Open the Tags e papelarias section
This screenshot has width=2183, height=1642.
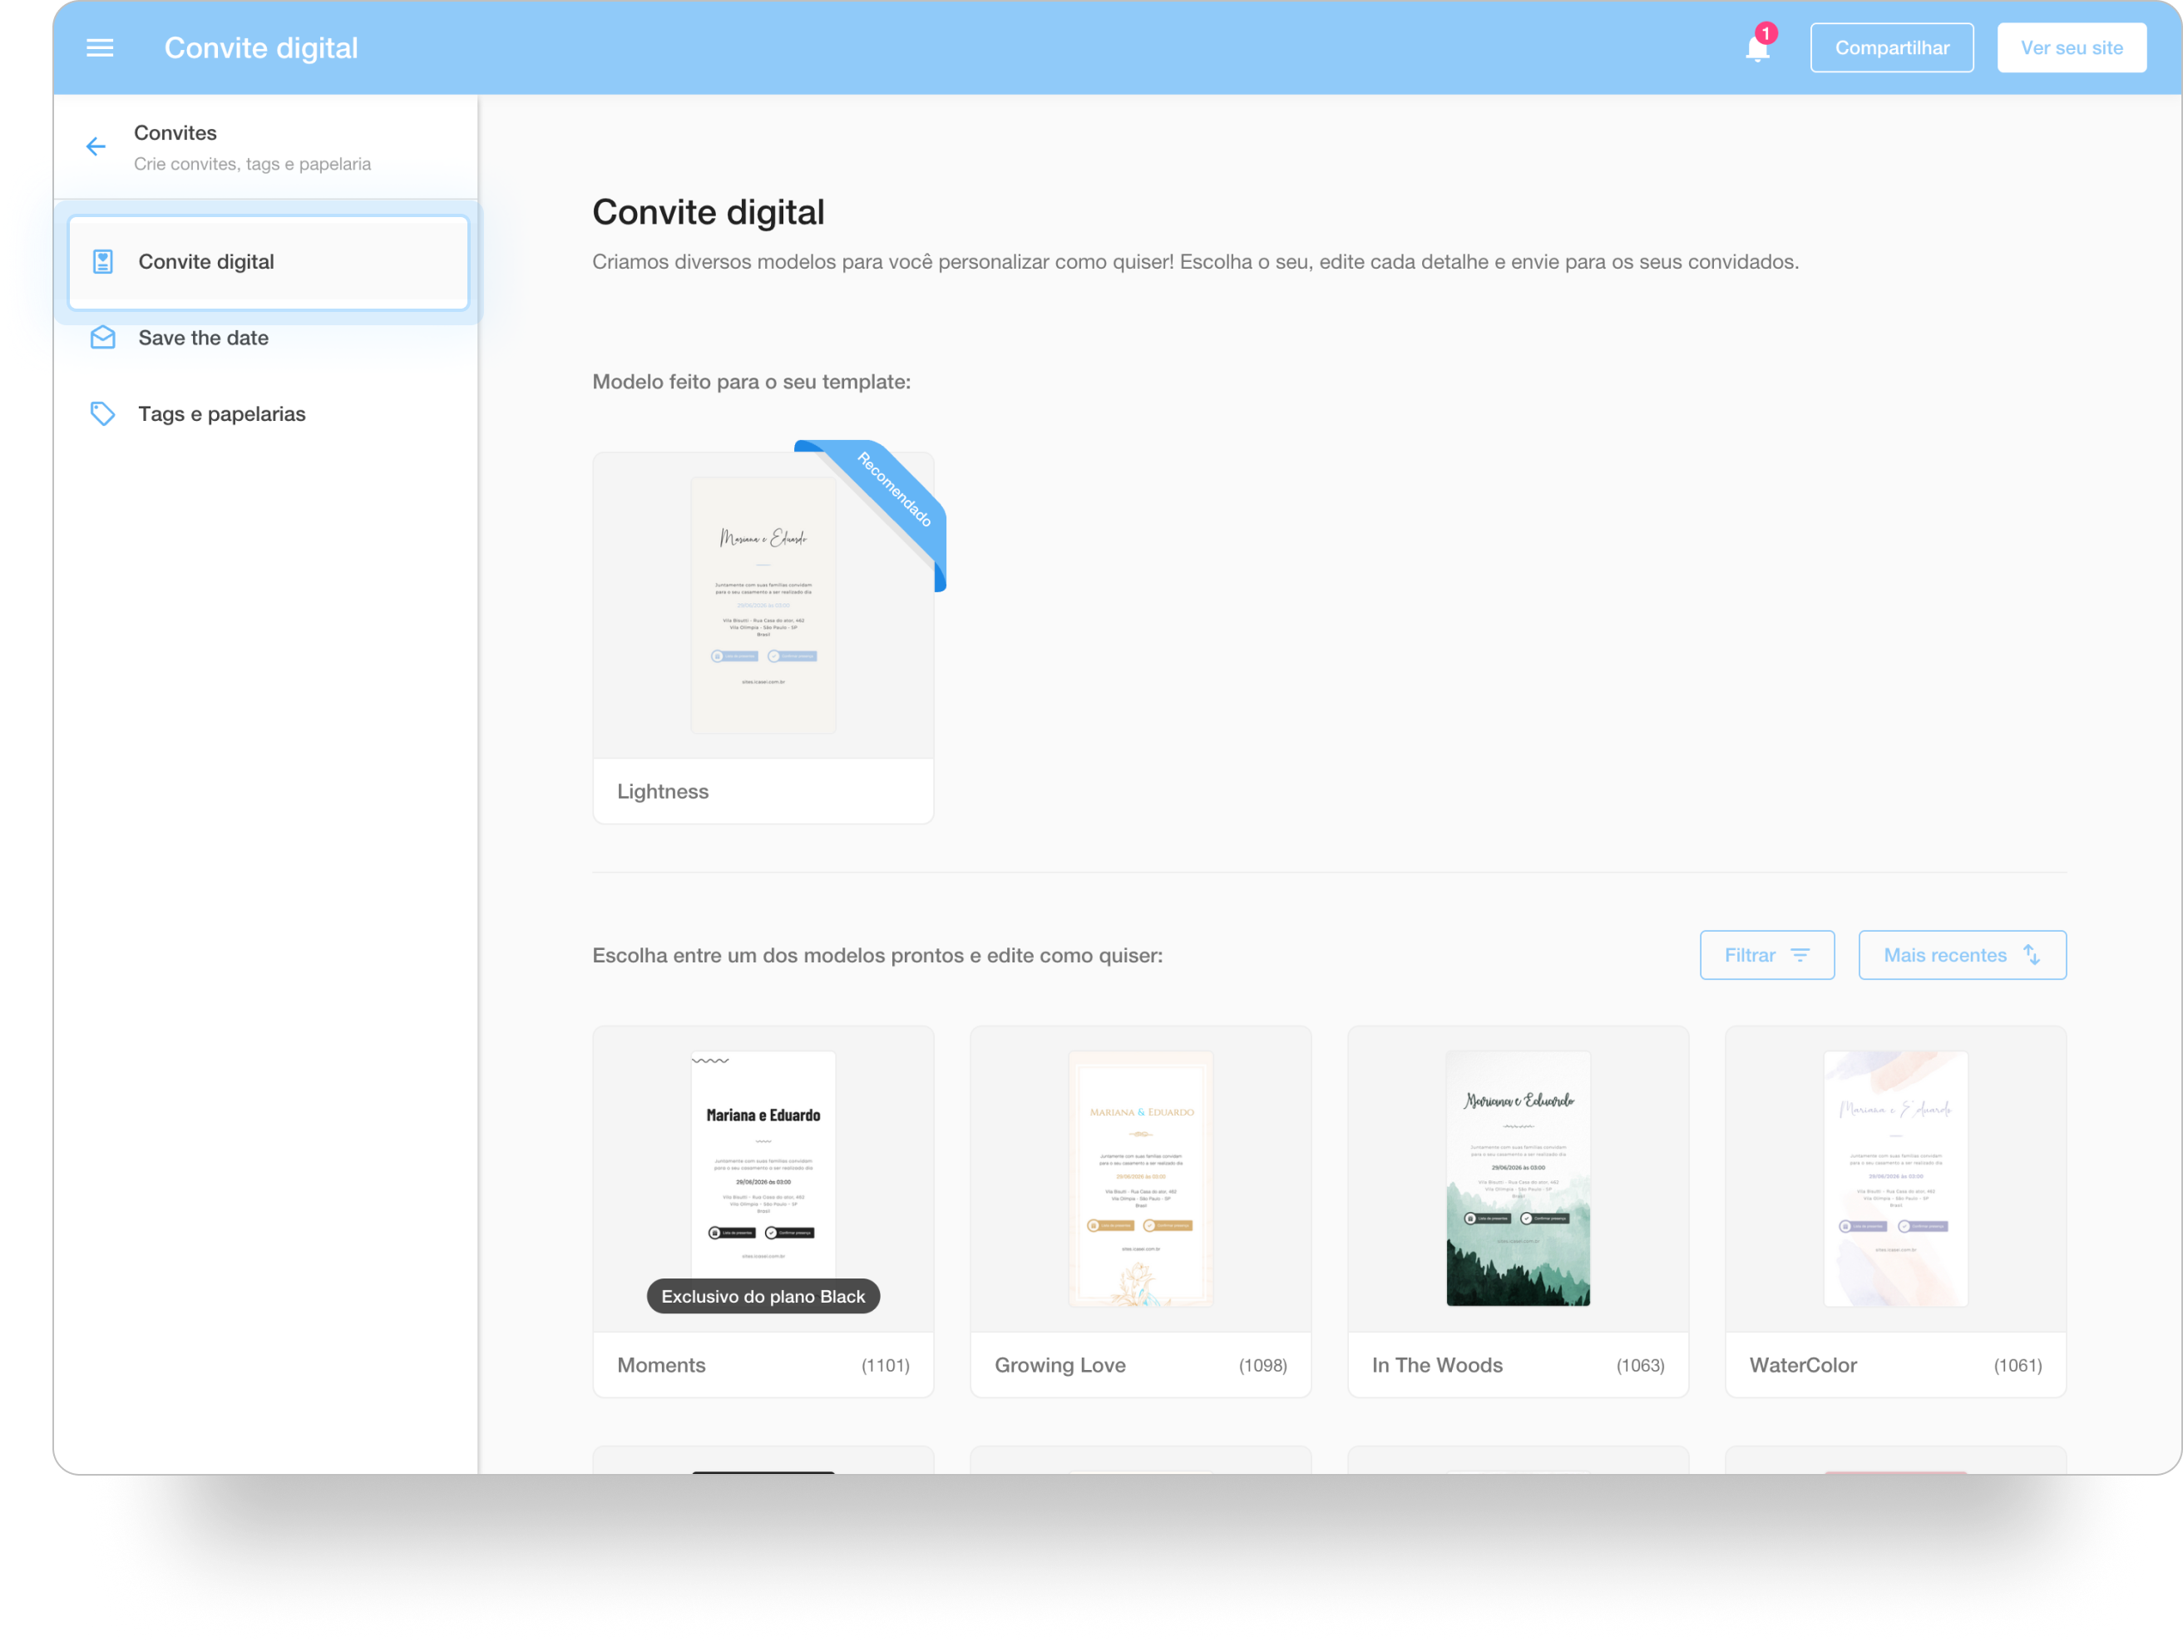click(222, 413)
